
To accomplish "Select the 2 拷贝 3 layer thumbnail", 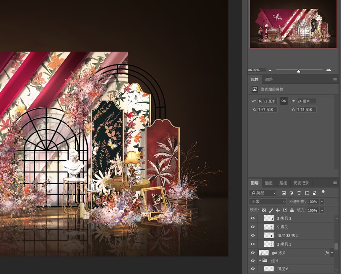I will click(x=269, y=244).
